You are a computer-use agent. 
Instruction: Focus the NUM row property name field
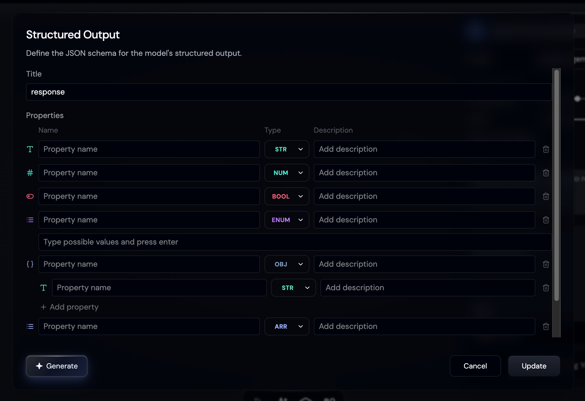[149, 173]
